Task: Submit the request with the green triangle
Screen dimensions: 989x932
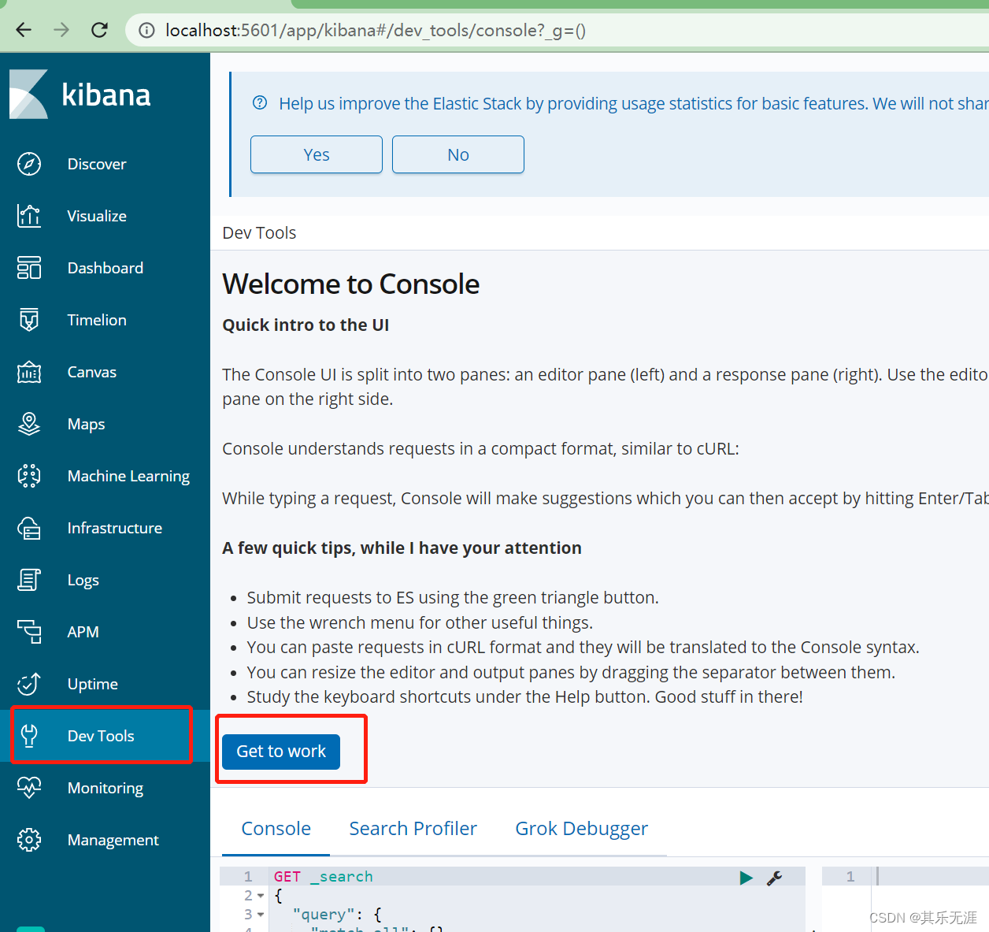Action: point(746,877)
